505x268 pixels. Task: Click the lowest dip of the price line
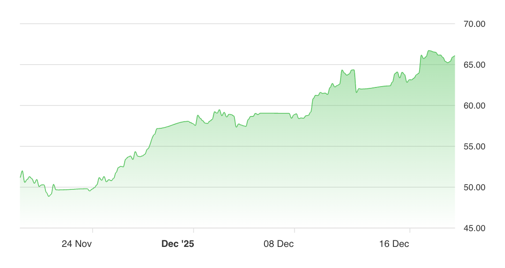click(49, 196)
